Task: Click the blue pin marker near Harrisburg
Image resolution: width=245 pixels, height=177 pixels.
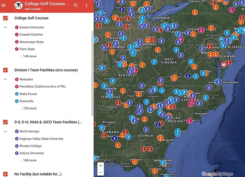Action: (x=221, y=40)
